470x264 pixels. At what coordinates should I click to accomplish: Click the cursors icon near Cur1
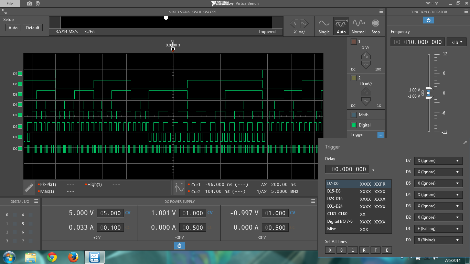pyautogui.click(x=179, y=188)
